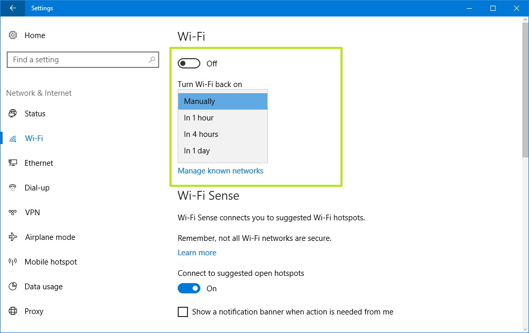
Task: Click the Network & Internet label
Action: pyautogui.click(x=39, y=93)
